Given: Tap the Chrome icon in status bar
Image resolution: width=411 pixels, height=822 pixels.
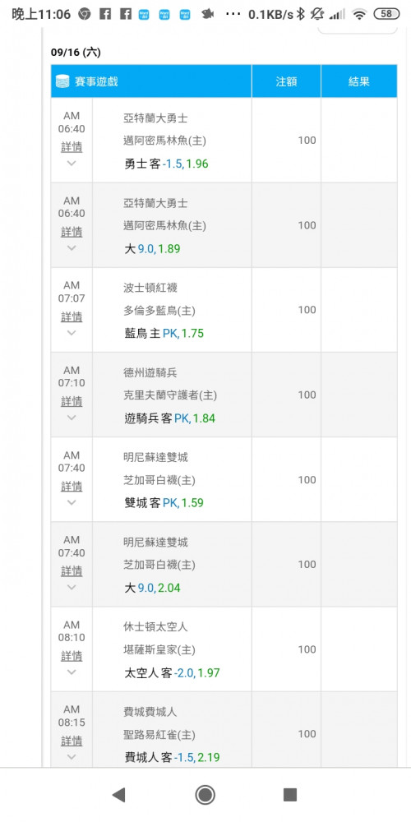Looking at the screenshot, I should pyautogui.click(x=84, y=15).
